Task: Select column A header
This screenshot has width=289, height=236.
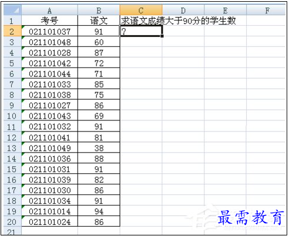Action: (x=49, y=10)
